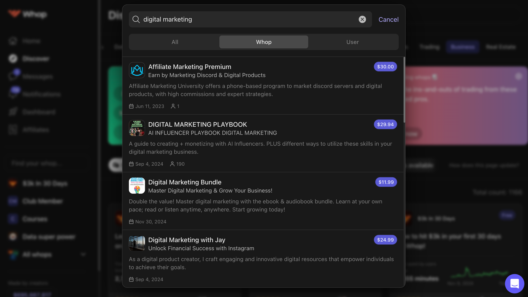
Task: Clear the search using the X icon
Action: 362,19
